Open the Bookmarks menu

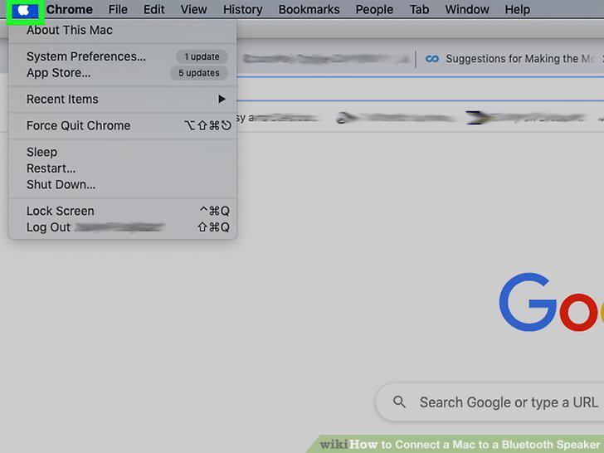(309, 9)
